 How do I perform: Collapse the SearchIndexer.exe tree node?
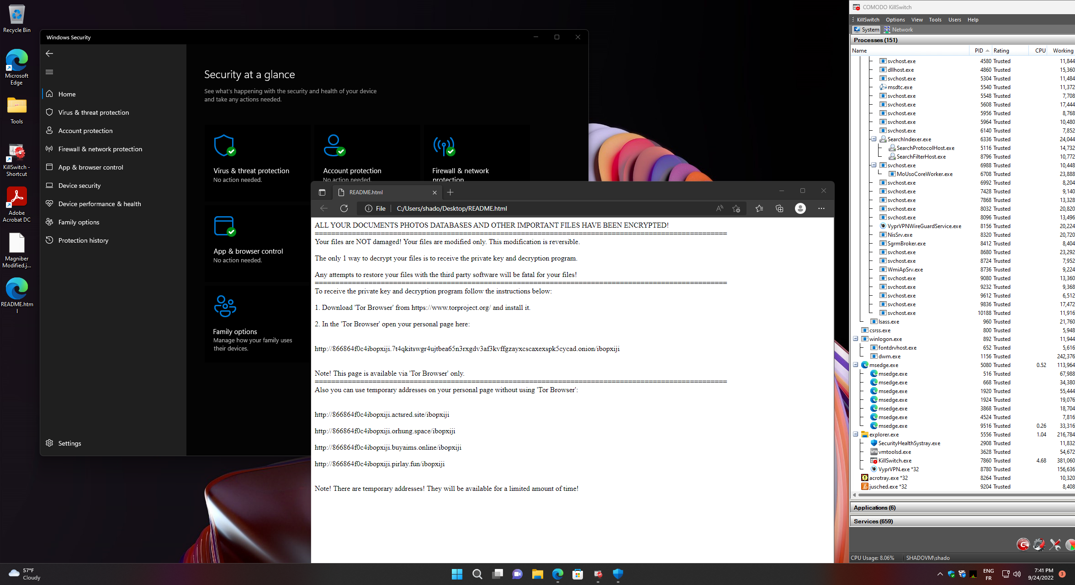pyautogui.click(x=874, y=139)
